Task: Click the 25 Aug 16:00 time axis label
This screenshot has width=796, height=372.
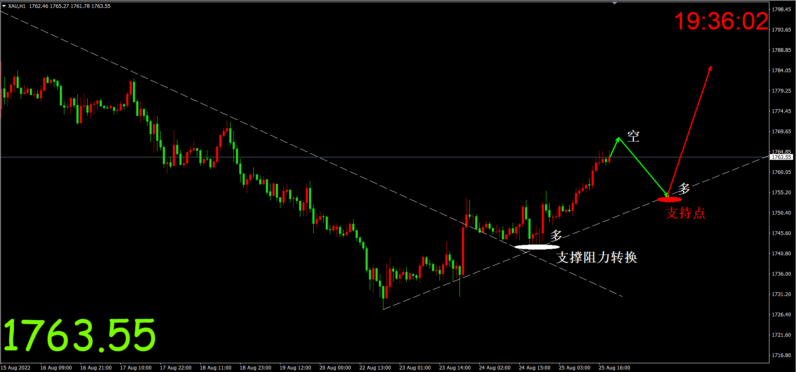Action: coord(614,367)
